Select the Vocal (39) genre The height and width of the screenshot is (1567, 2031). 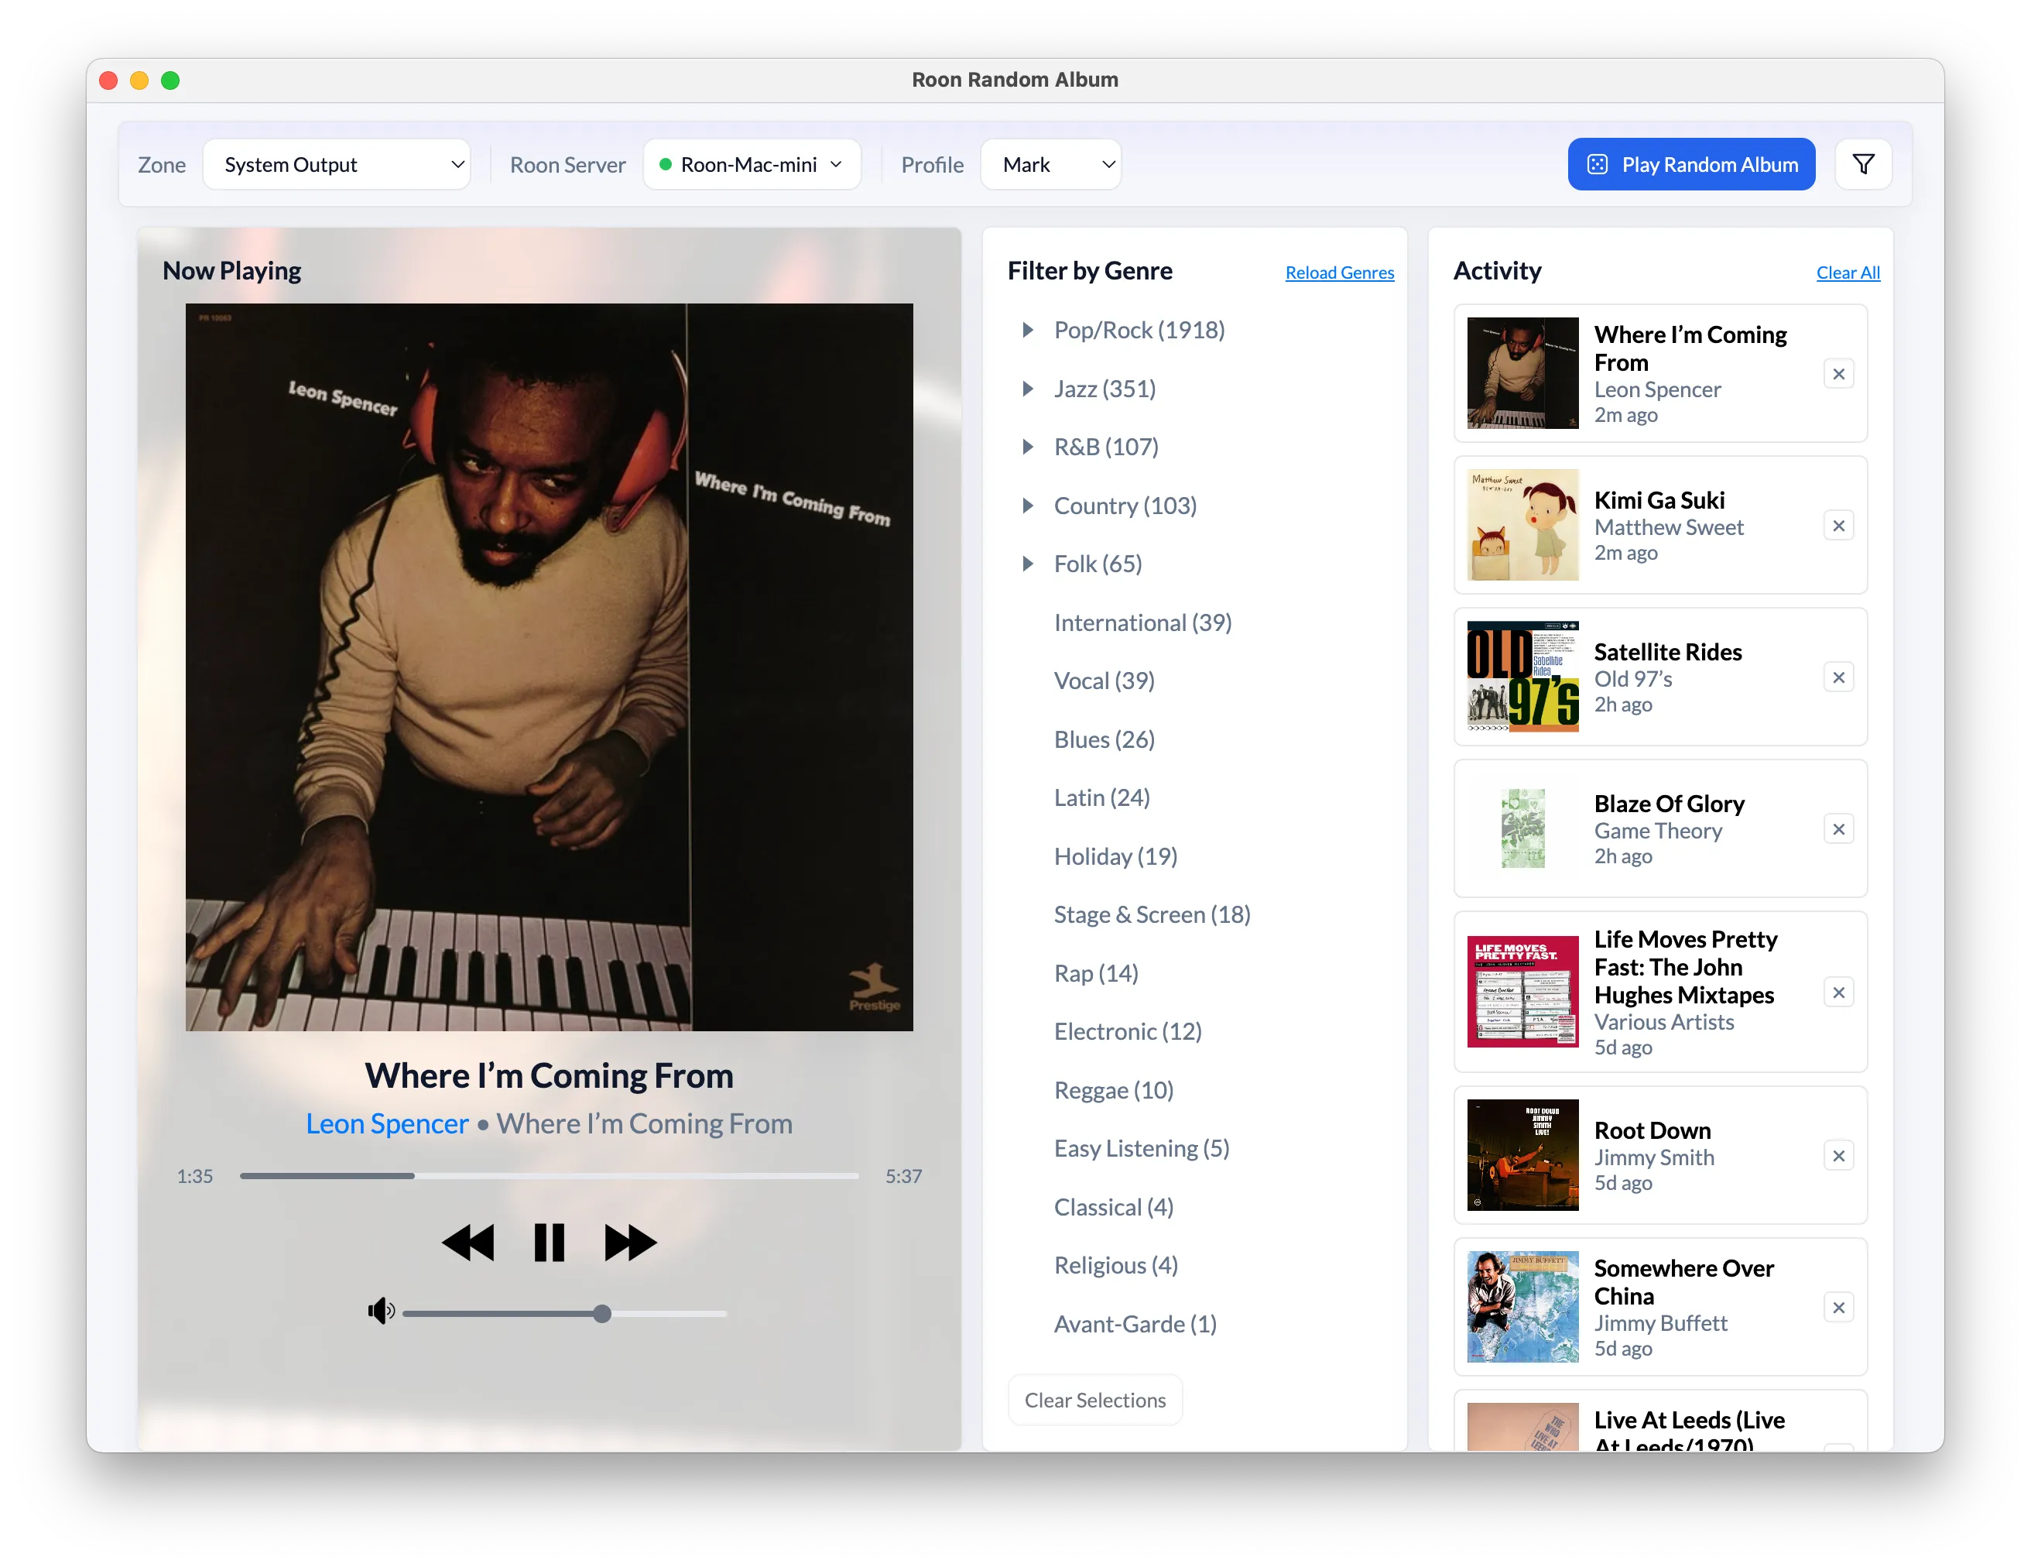(x=1104, y=681)
